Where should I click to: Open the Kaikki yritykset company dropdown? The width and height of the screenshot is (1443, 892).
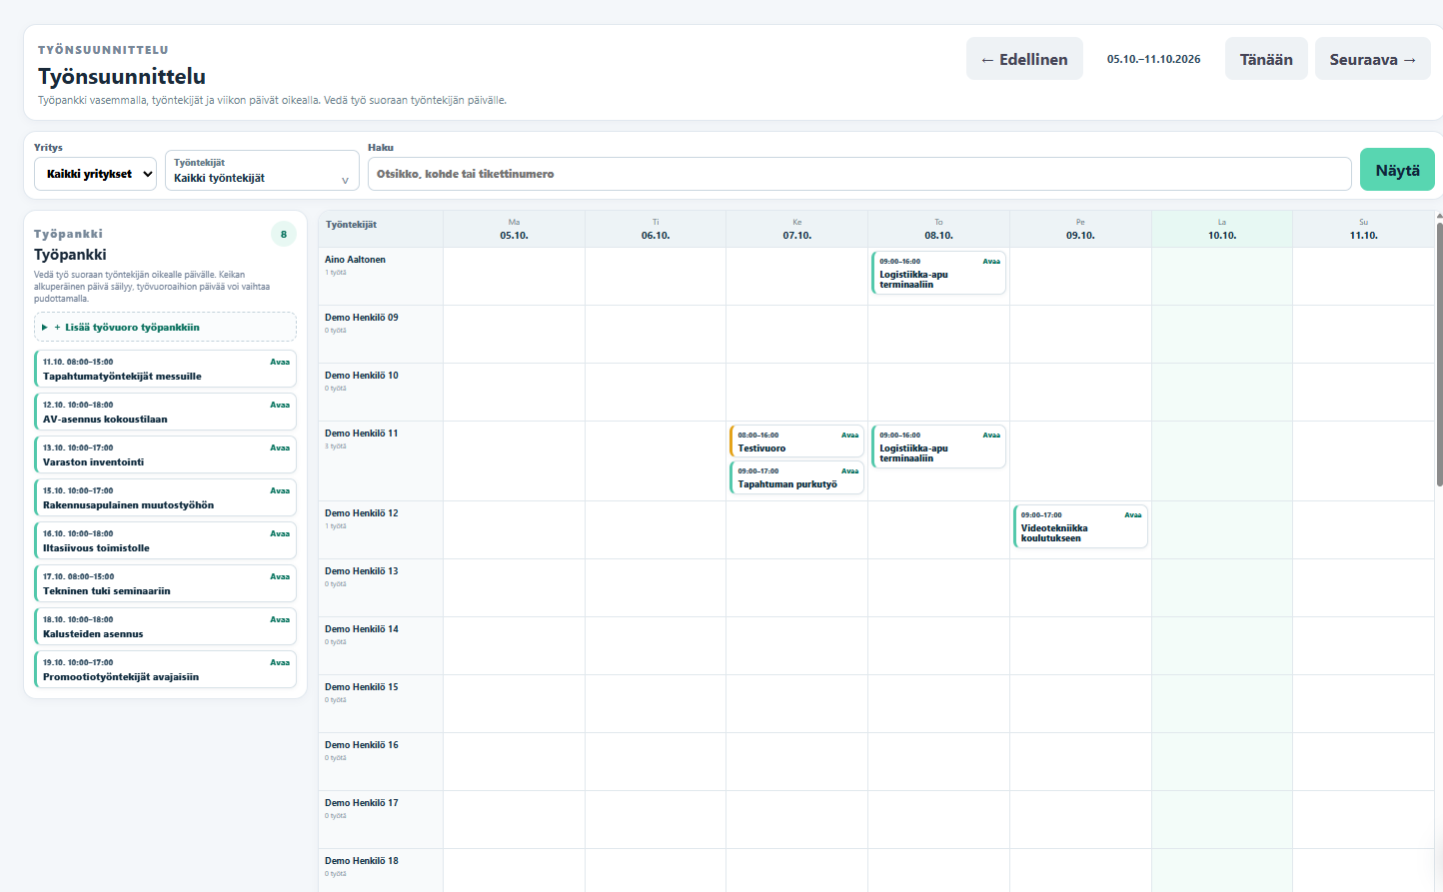pos(96,174)
